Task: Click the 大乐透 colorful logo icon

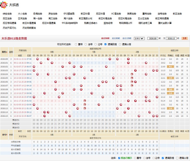Action: [4, 5]
